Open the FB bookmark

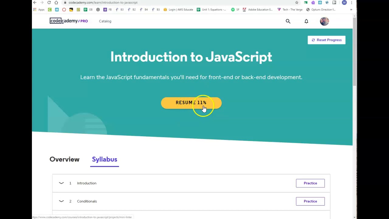click(108, 9)
